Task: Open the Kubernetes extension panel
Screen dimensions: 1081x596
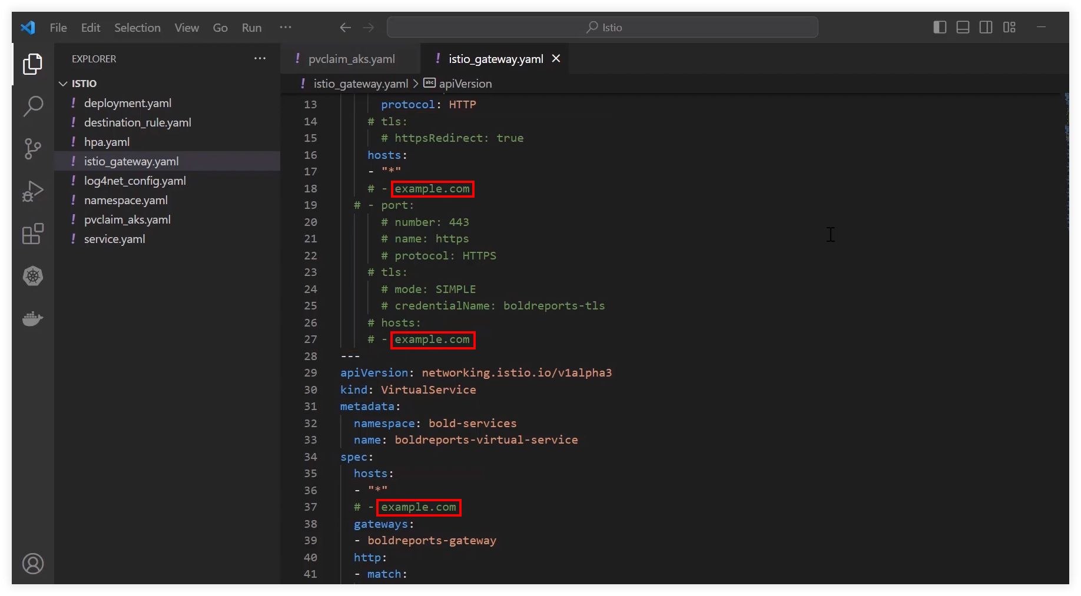Action: pyautogui.click(x=33, y=276)
